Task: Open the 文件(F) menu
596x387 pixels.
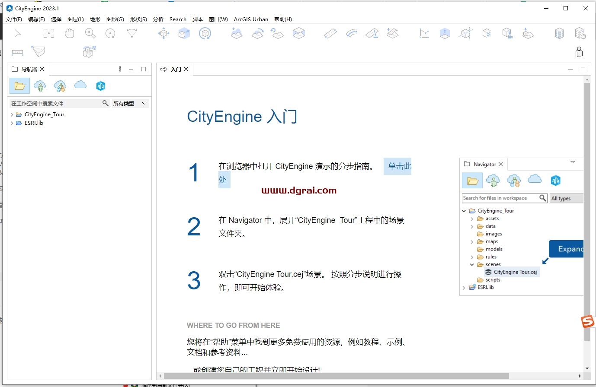Action: (x=14, y=19)
